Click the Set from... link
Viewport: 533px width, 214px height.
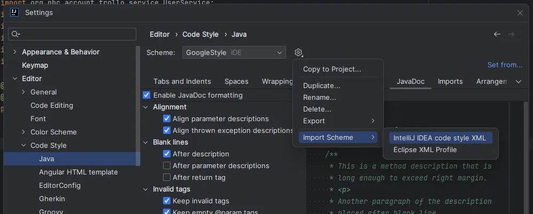coord(505,65)
